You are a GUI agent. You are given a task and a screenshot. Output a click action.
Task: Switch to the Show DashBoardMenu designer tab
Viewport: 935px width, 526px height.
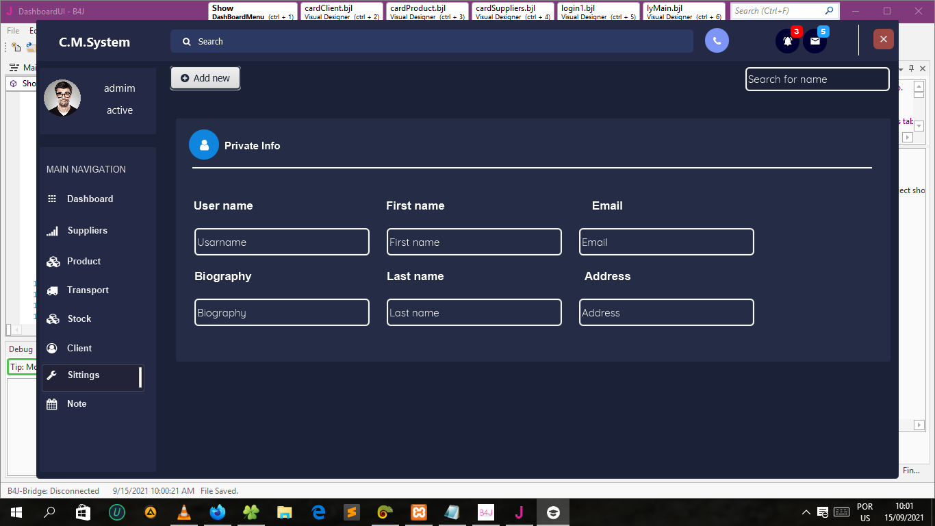(253, 12)
